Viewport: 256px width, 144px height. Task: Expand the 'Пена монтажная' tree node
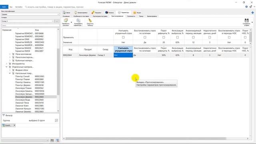[x=10, y=54]
